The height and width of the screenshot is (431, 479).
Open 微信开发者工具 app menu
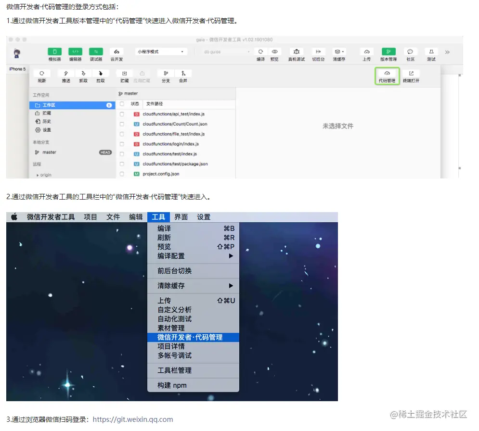[51, 217]
